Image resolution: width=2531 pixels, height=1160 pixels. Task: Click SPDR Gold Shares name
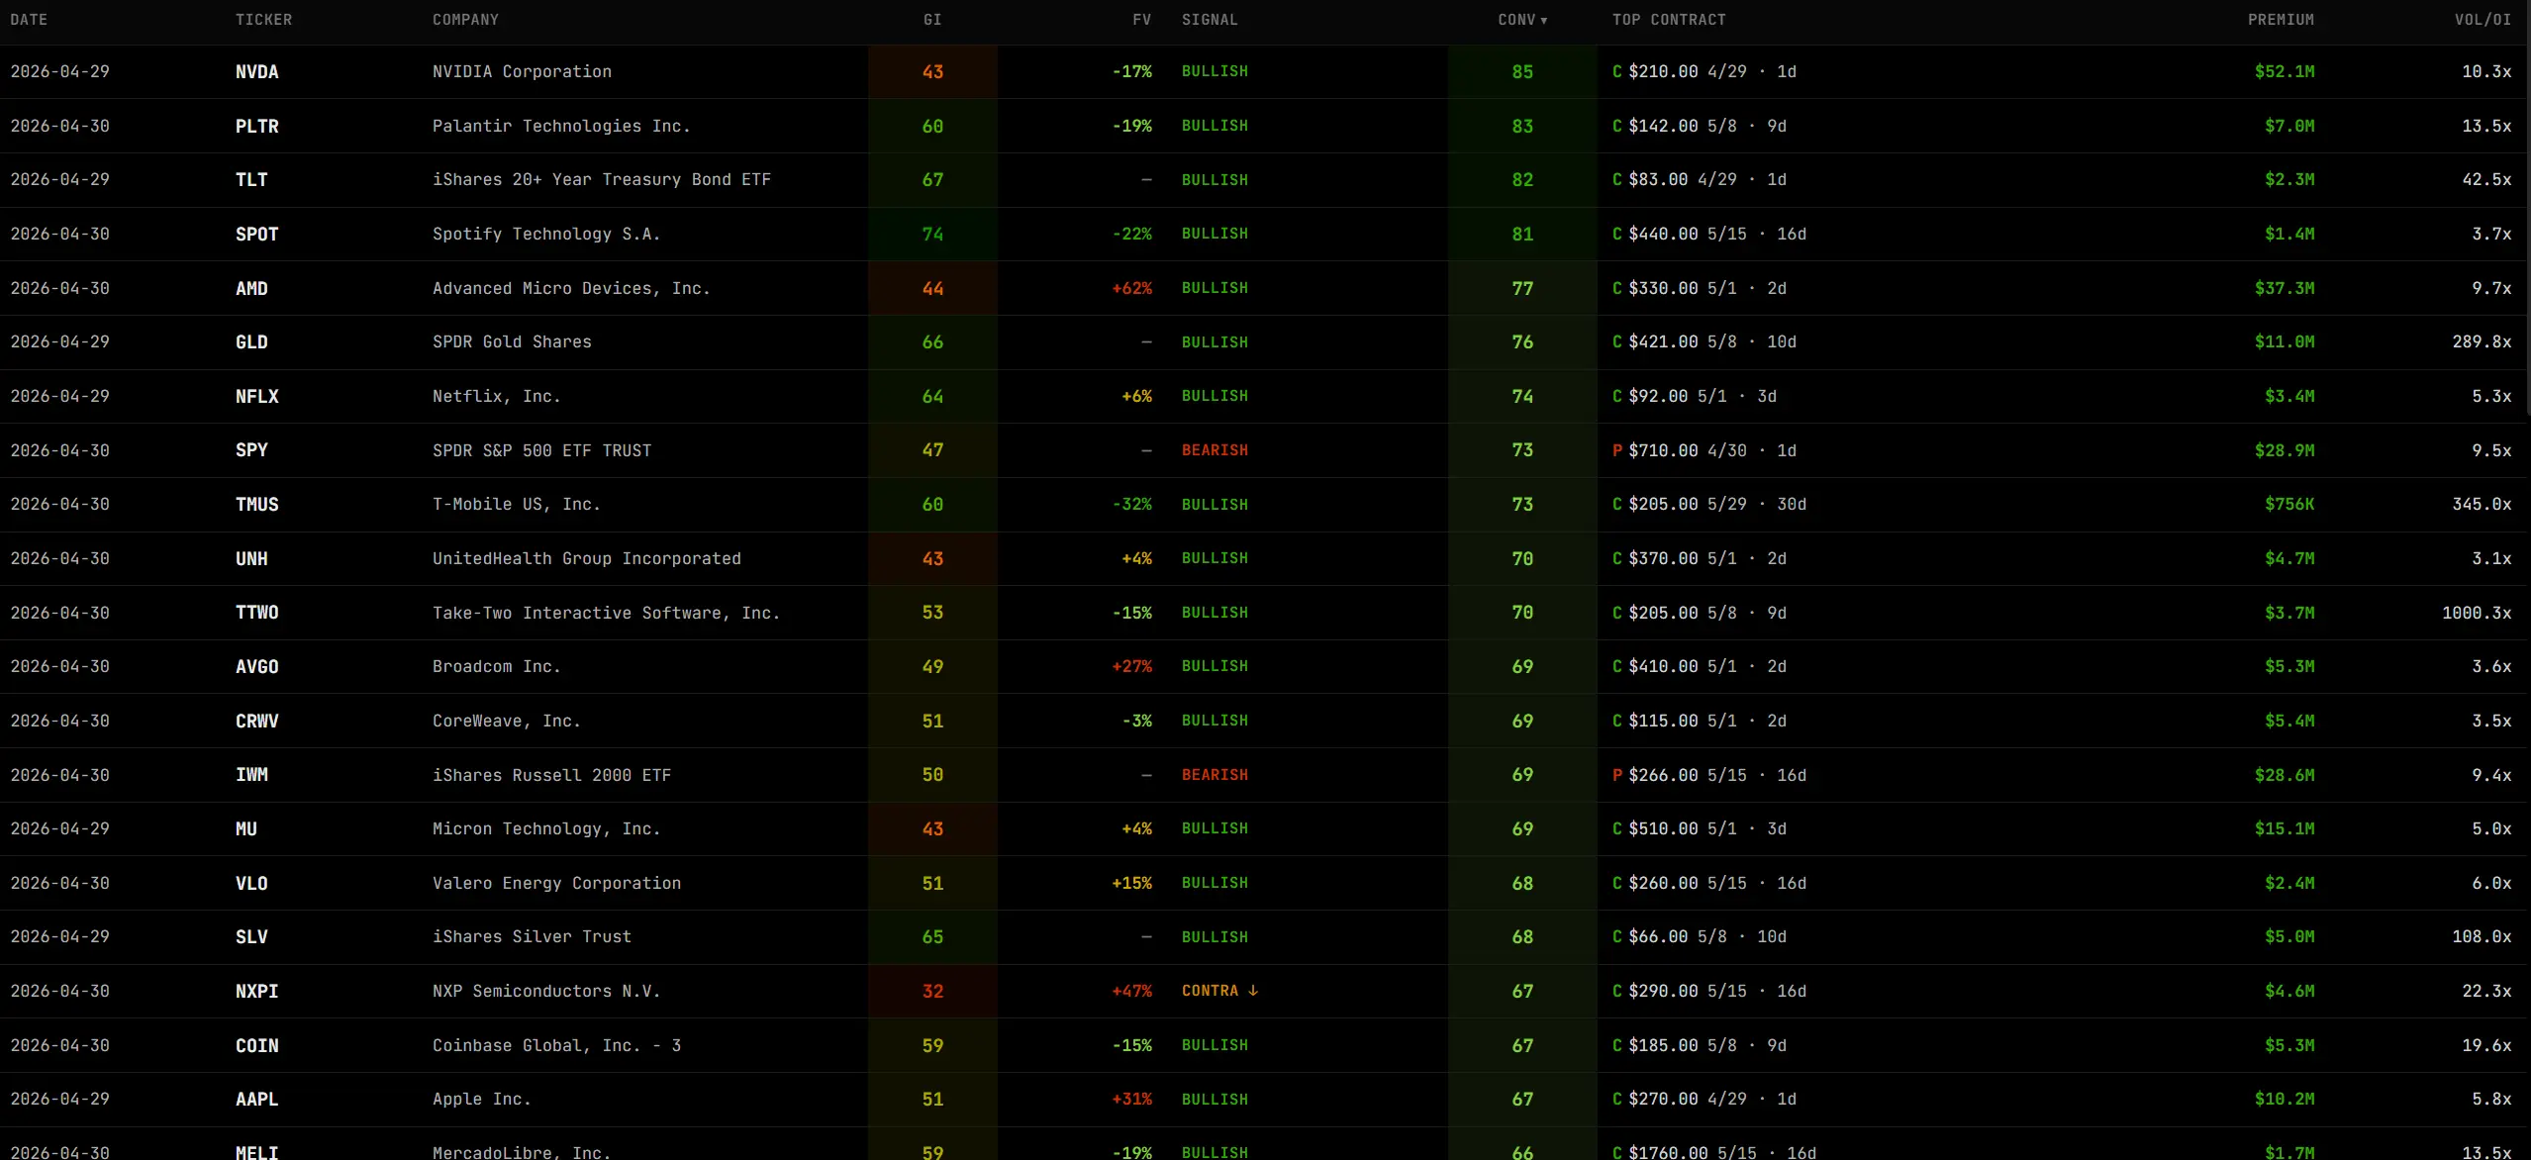[x=512, y=342]
